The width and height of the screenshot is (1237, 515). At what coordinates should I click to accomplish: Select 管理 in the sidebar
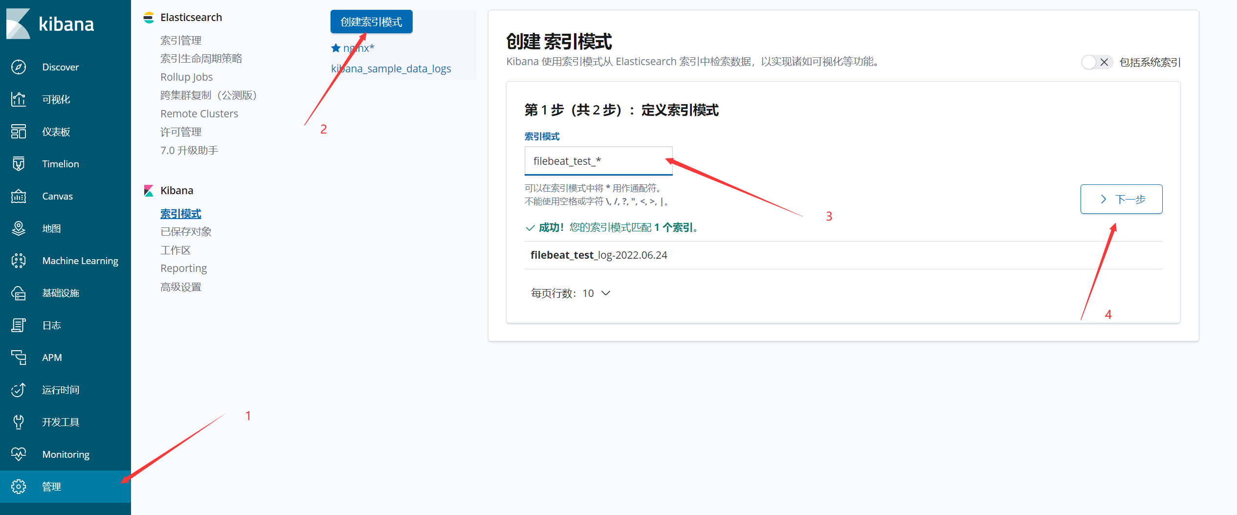point(66,487)
